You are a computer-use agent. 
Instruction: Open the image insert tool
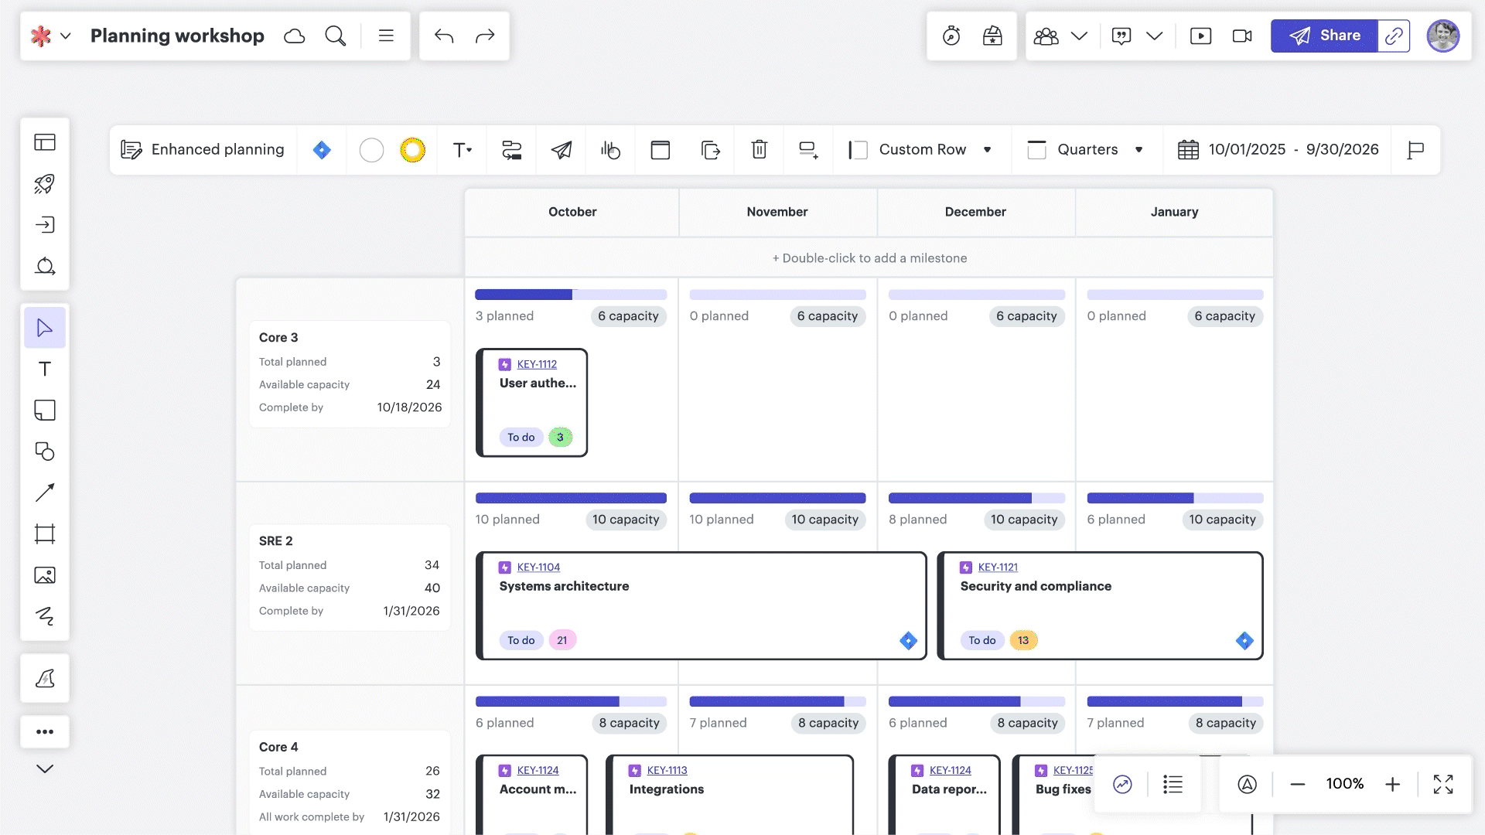45,574
